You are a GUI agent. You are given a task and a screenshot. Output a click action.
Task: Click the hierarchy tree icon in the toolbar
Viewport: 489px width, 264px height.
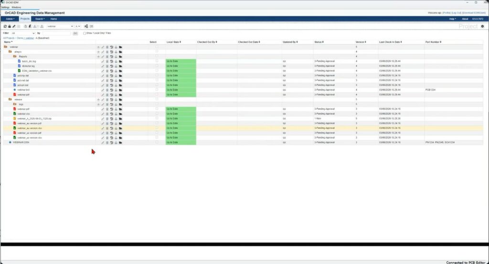pos(86,26)
